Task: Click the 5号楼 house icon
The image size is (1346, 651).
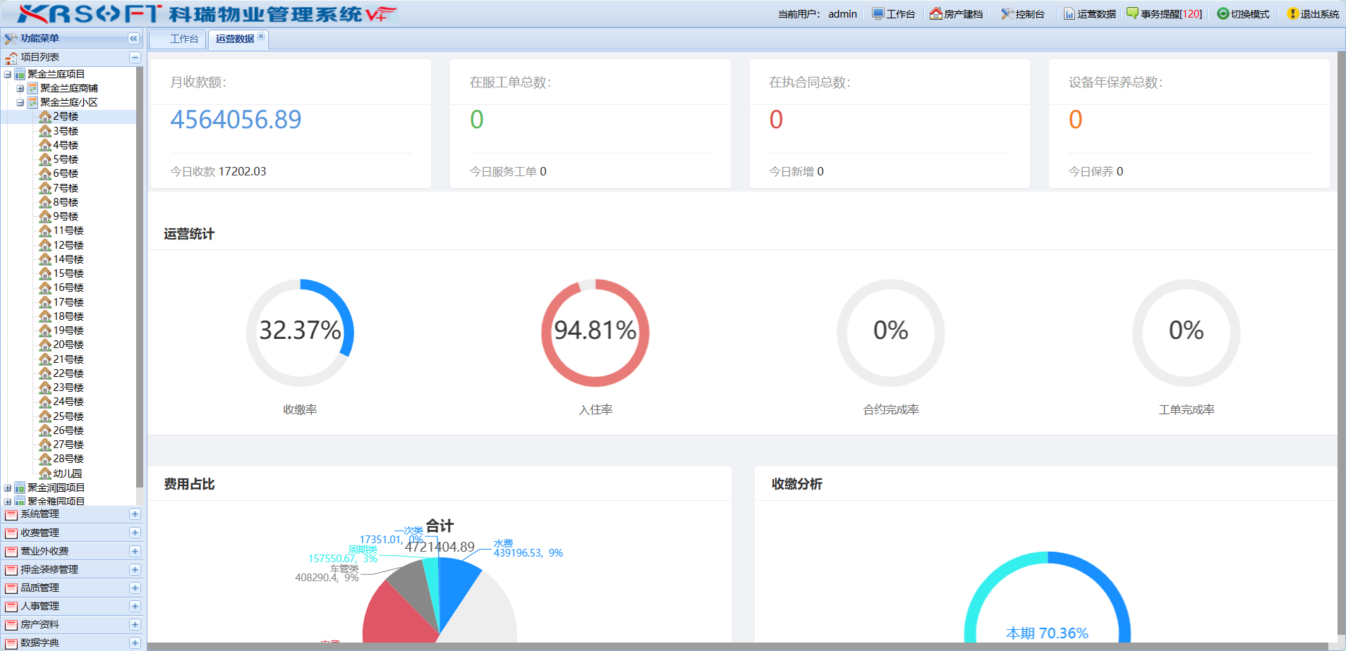Action: tap(45, 159)
